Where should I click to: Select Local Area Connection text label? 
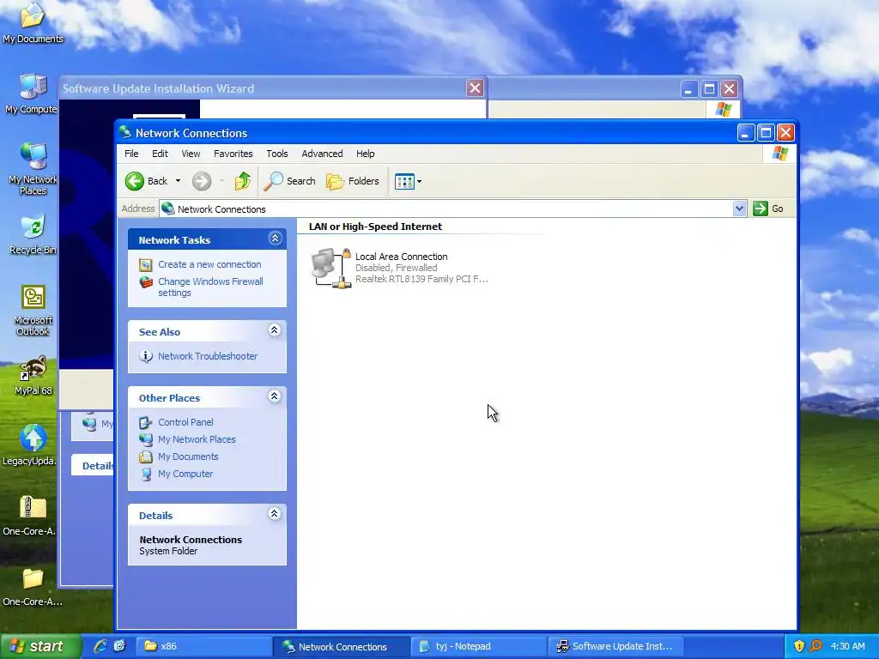402,257
